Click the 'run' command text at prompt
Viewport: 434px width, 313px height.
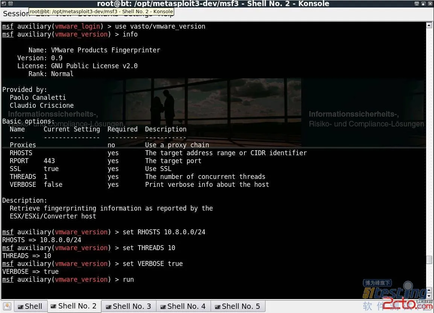tap(128, 279)
